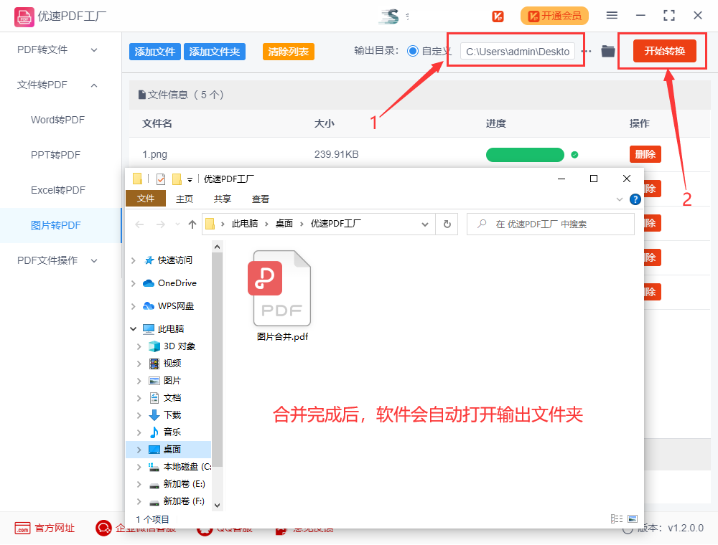718x545 pixels.
Task: Expand the Explorer ribbon chevron
Action: [x=620, y=199]
